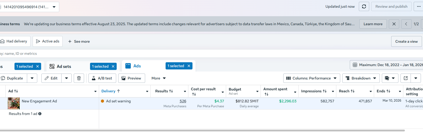This screenshot has height=134, width=423.
Task: Select the Active ads view tab
Action: 48,41
